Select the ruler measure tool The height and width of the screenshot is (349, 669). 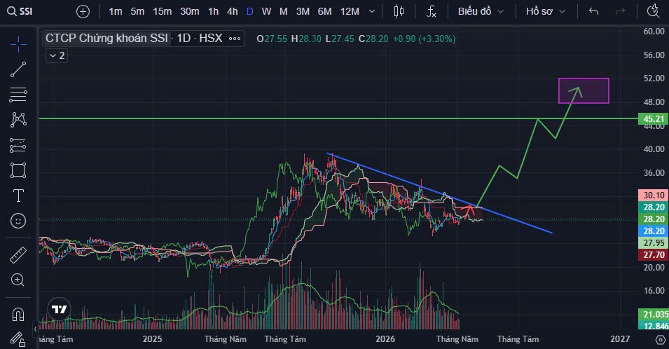(x=18, y=255)
